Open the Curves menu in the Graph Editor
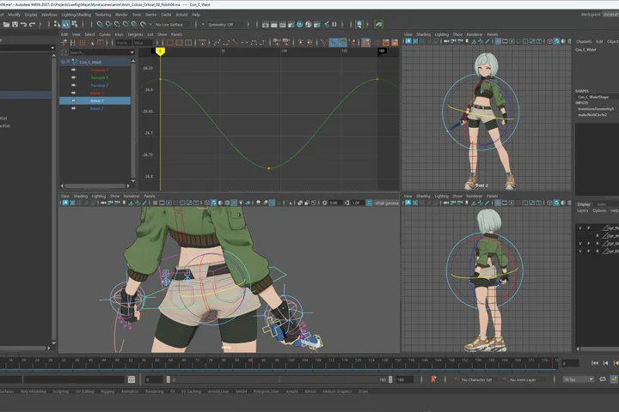This screenshot has width=619, height=412. (x=105, y=34)
